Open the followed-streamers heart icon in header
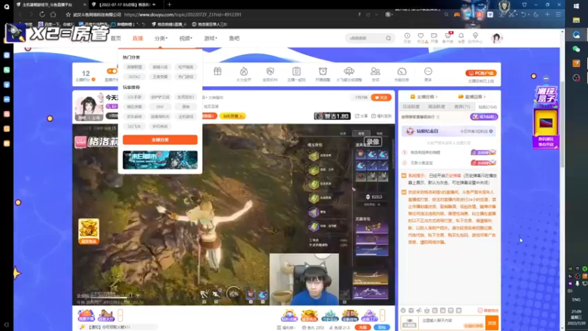The height and width of the screenshot is (331, 588). (420, 36)
